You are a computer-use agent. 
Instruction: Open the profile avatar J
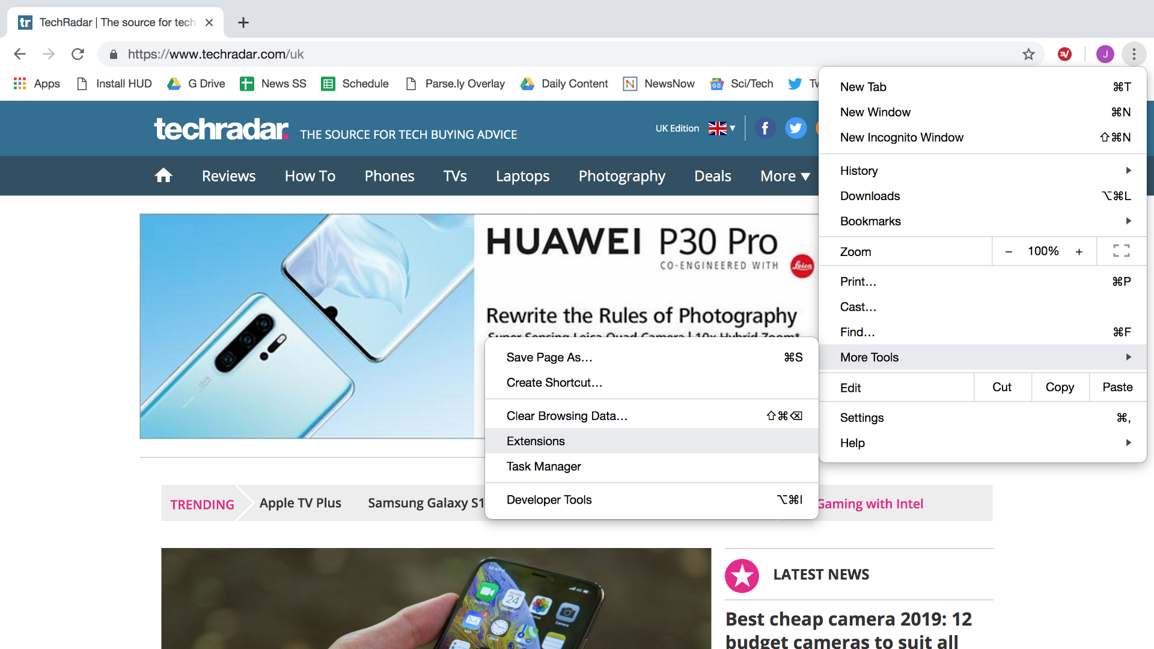pos(1105,54)
